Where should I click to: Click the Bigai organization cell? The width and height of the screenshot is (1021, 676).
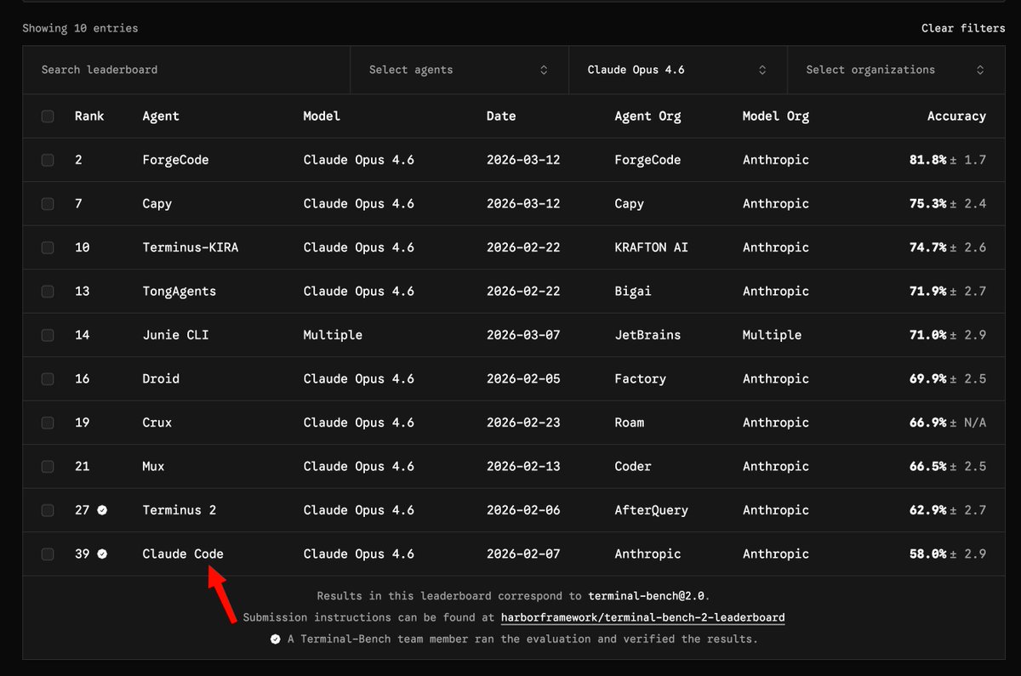coord(633,292)
